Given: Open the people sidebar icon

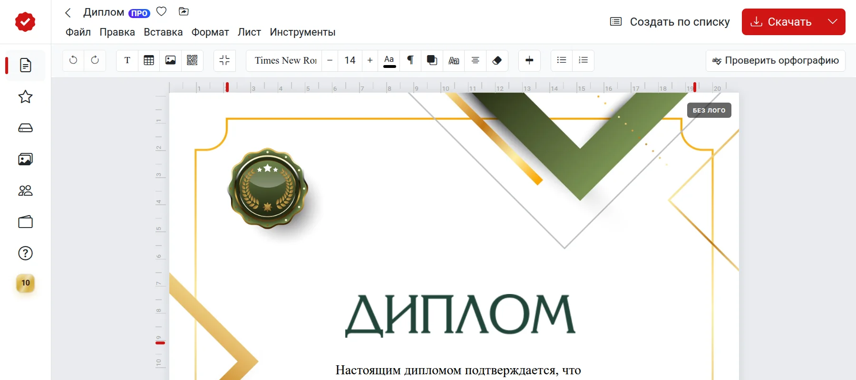Looking at the screenshot, I should point(25,191).
